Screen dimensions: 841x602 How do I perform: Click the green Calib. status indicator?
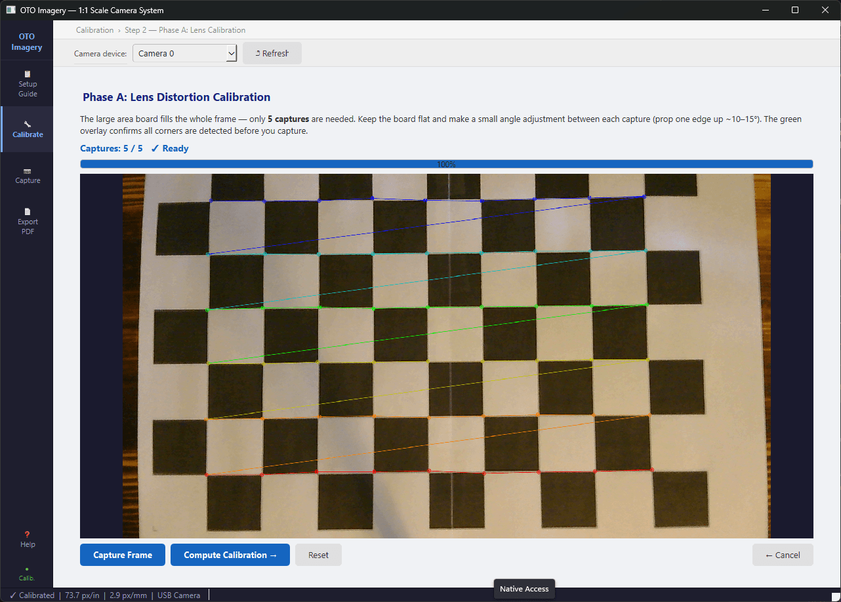(x=27, y=572)
